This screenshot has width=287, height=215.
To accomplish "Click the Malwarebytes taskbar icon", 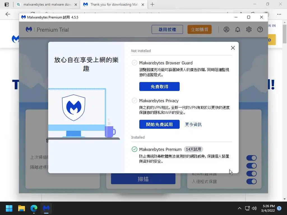I will click(x=46, y=208).
